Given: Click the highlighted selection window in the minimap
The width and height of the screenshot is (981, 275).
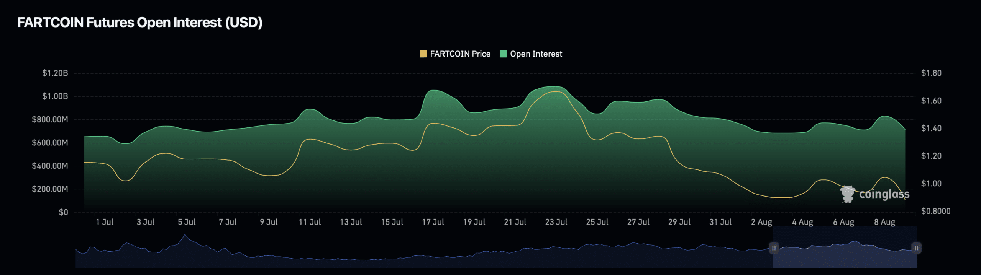Looking at the screenshot, I should point(845,252).
